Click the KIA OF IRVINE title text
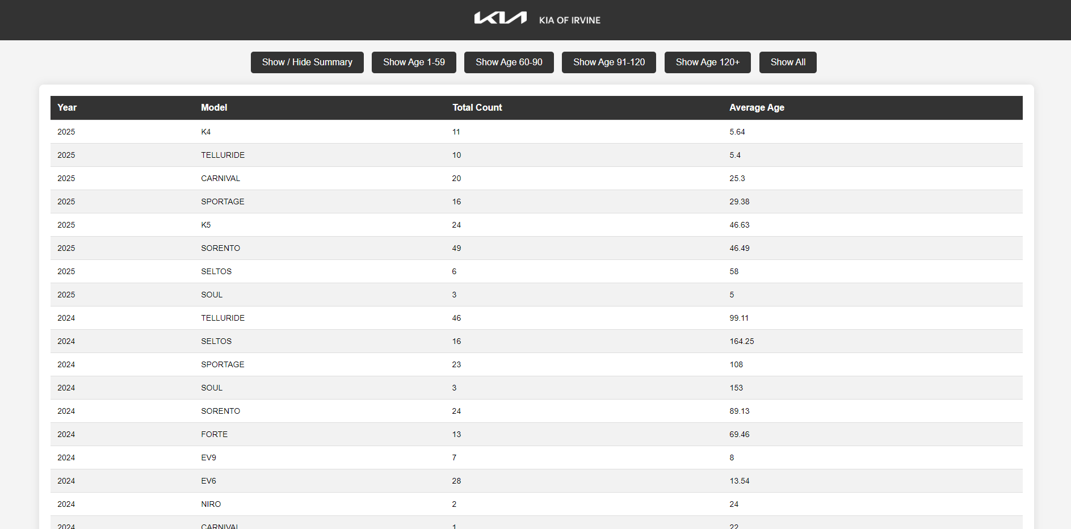The height and width of the screenshot is (529, 1071). [569, 20]
